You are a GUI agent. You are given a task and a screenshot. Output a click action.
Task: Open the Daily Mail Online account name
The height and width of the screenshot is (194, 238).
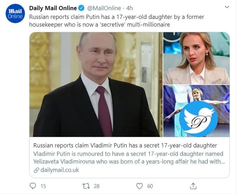point(57,8)
